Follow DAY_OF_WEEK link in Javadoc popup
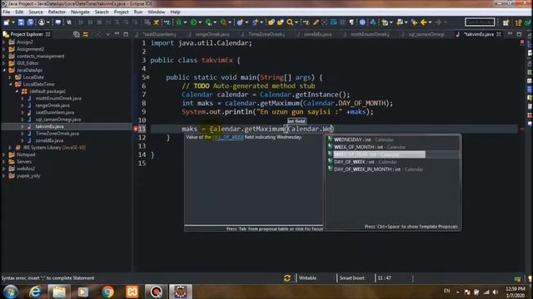The width and height of the screenshot is (533, 299). (x=227, y=137)
